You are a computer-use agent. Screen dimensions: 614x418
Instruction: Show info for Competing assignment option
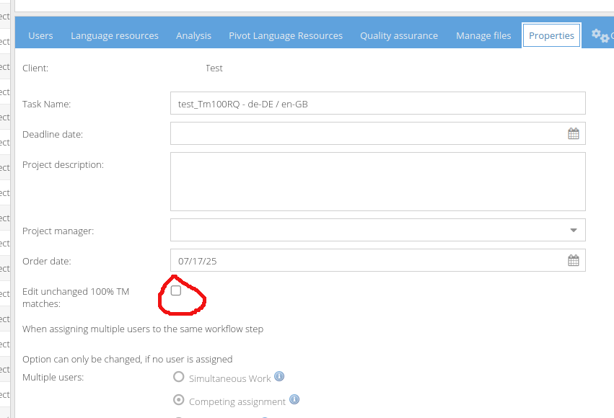click(x=294, y=400)
